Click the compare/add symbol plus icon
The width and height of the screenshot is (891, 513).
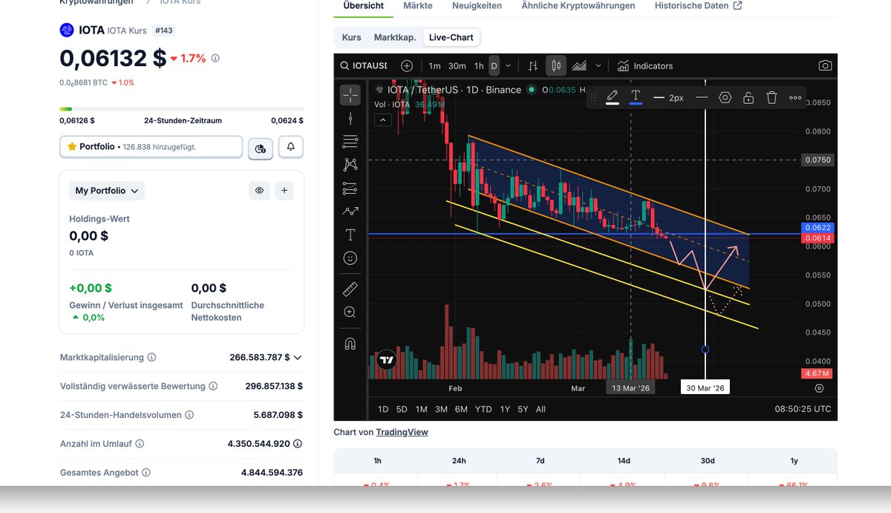tap(407, 65)
